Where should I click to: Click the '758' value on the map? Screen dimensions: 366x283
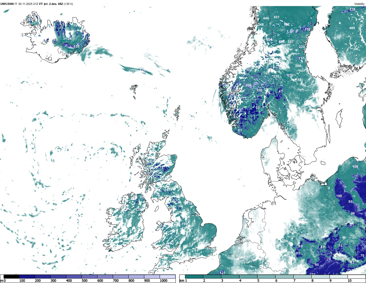pos(282,42)
